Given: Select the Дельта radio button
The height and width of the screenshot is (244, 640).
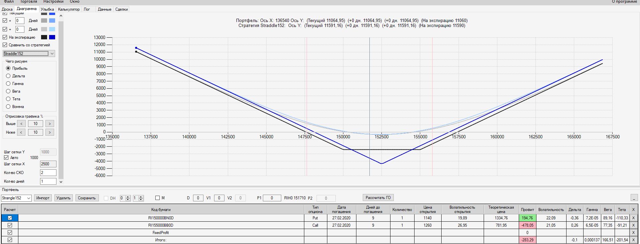Looking at the screenshot, I should 8,76.
